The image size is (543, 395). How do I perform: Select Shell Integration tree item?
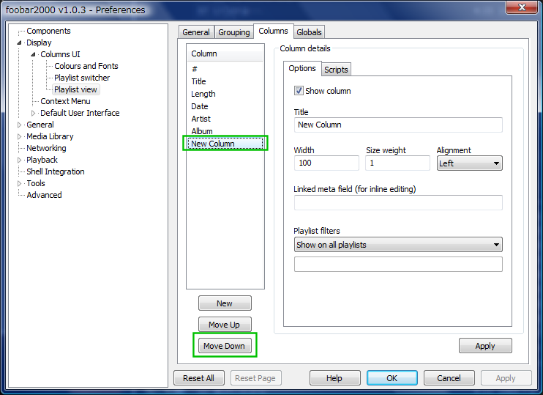click(x=56, y=171)
